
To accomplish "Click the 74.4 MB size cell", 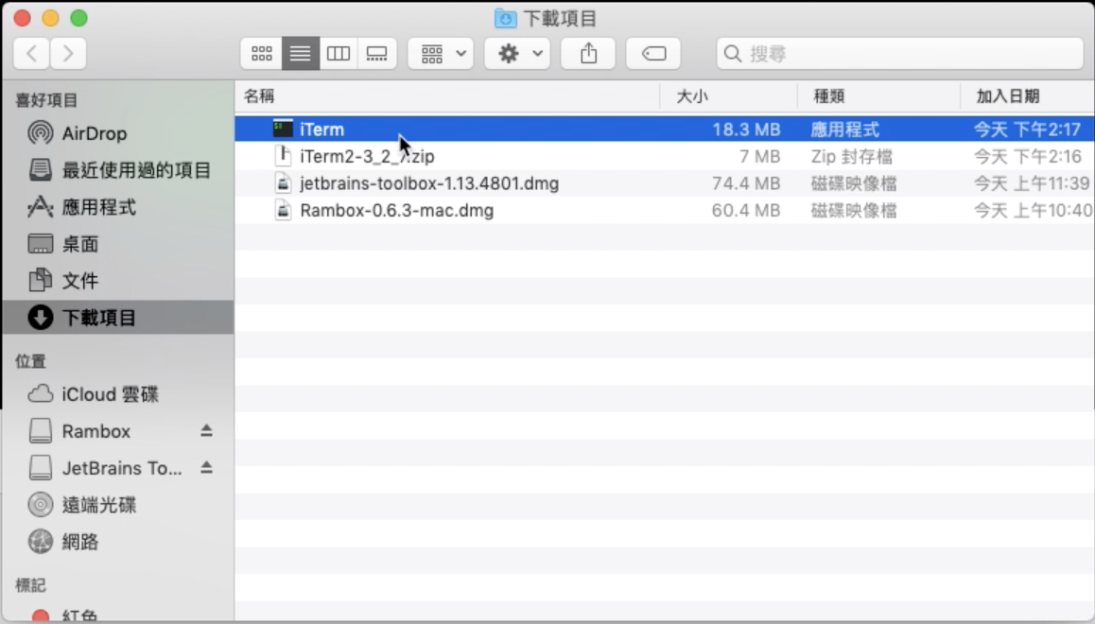I will point(746,183).
